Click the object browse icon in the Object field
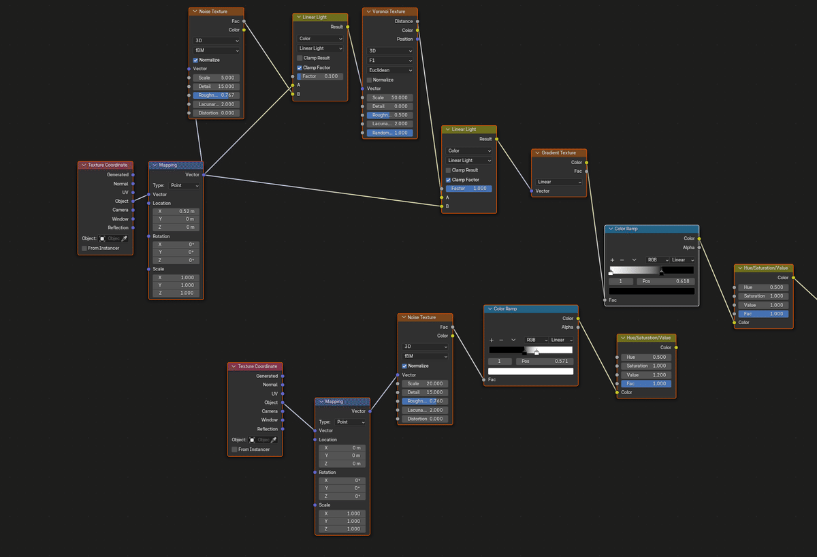Image resolution: width=817 pixels, height=557 pixels. tap(103, 238)
